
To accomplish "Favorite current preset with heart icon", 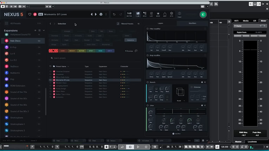I will 30,14.
